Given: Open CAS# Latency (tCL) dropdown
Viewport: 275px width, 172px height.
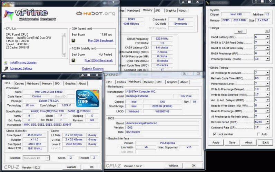Looking at the screenshot, I should (x=267, y=37).
